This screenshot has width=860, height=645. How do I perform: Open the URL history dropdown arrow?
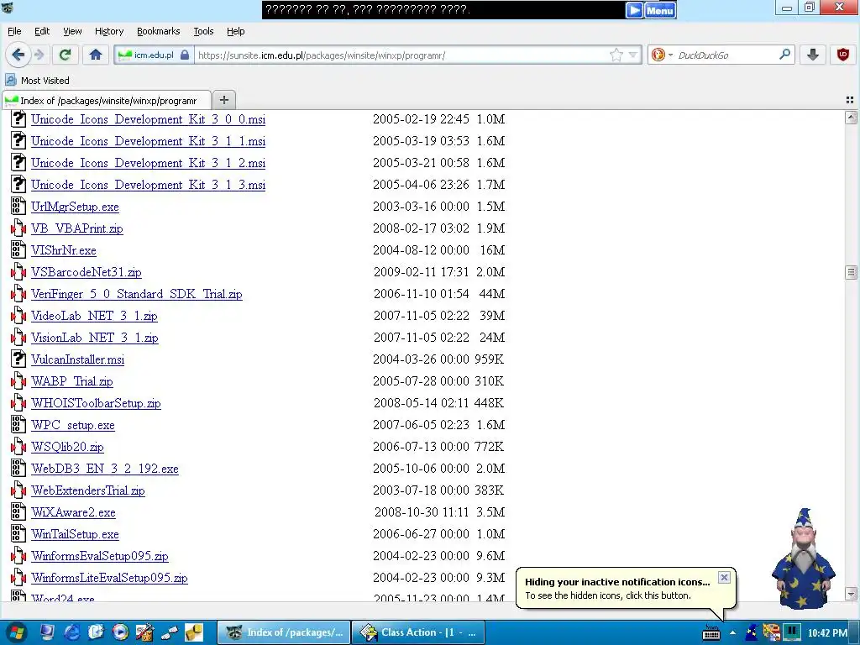coord(633,55)
